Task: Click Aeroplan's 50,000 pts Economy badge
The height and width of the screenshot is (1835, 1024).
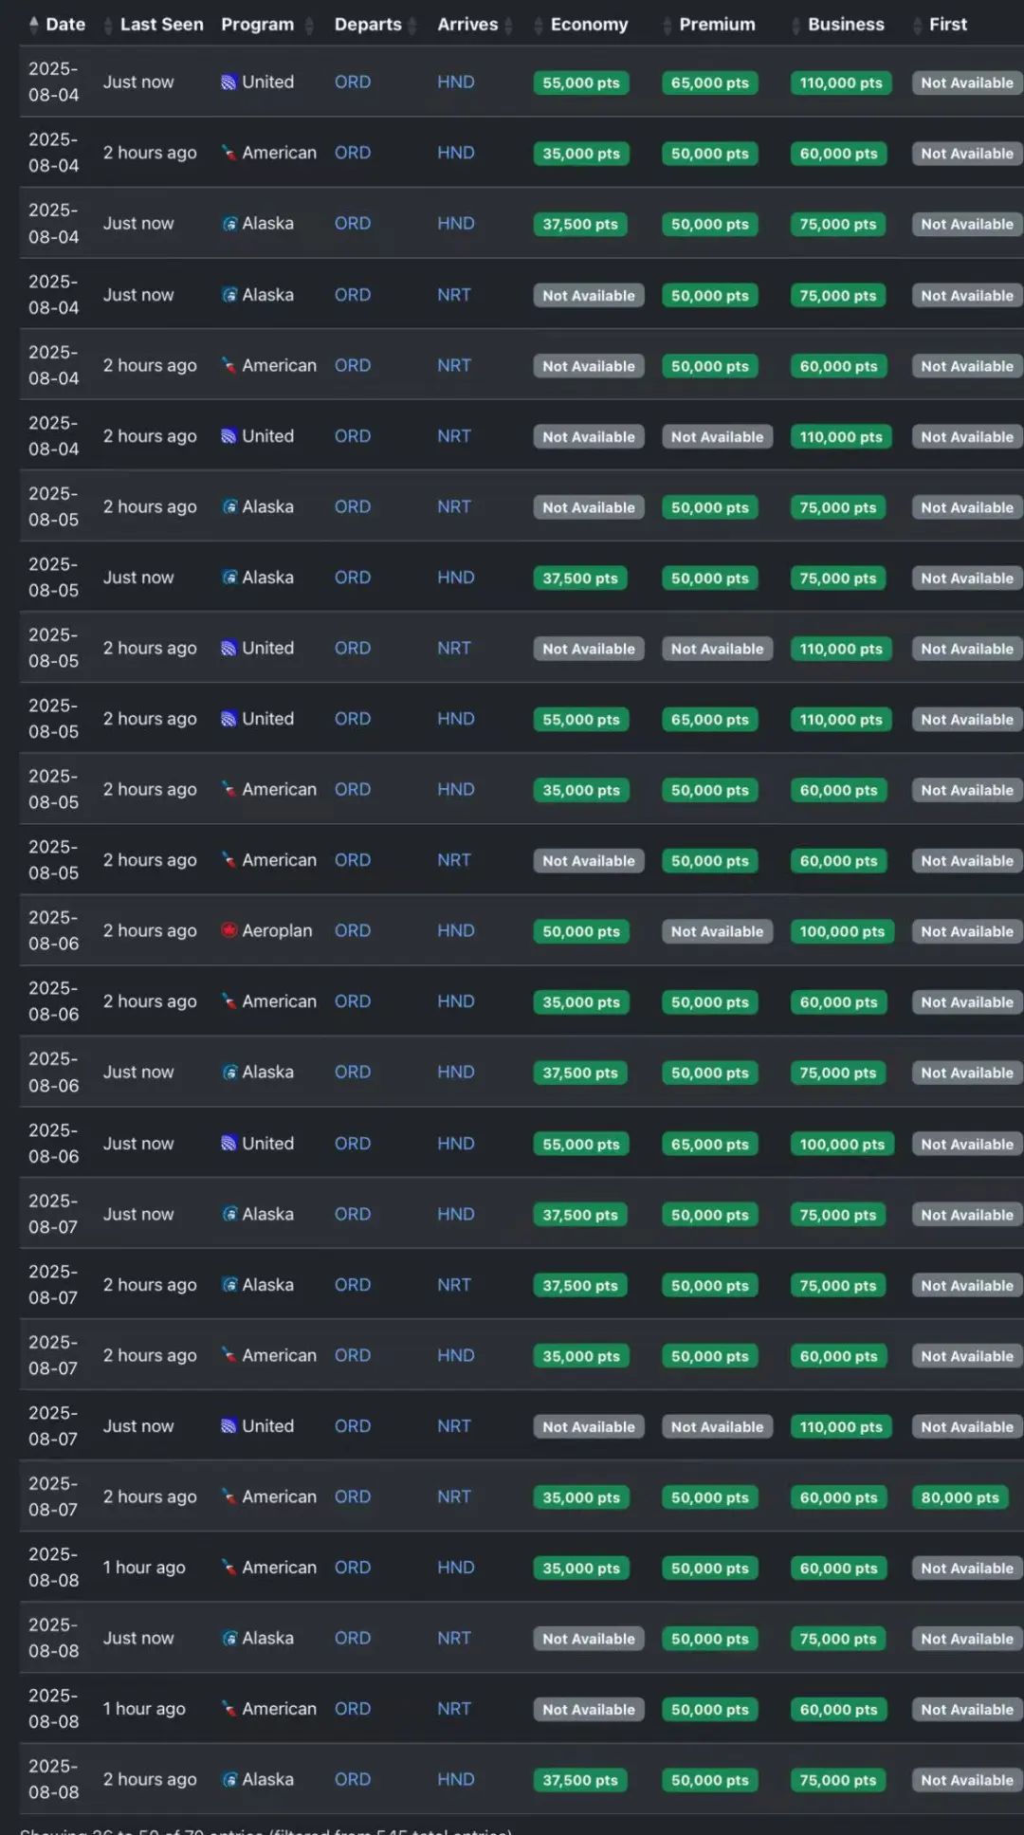Action: tap(580, 931)
